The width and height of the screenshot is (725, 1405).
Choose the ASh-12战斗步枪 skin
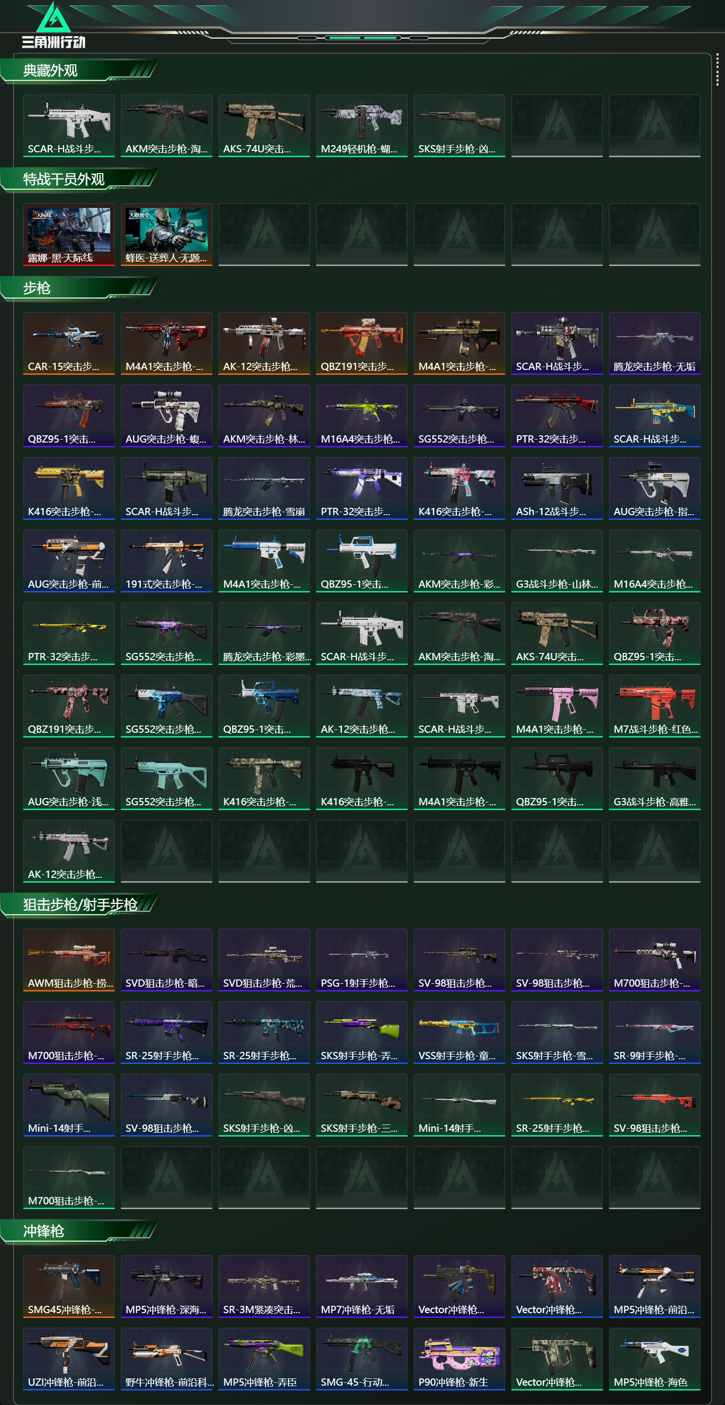(x=557, y=488)
